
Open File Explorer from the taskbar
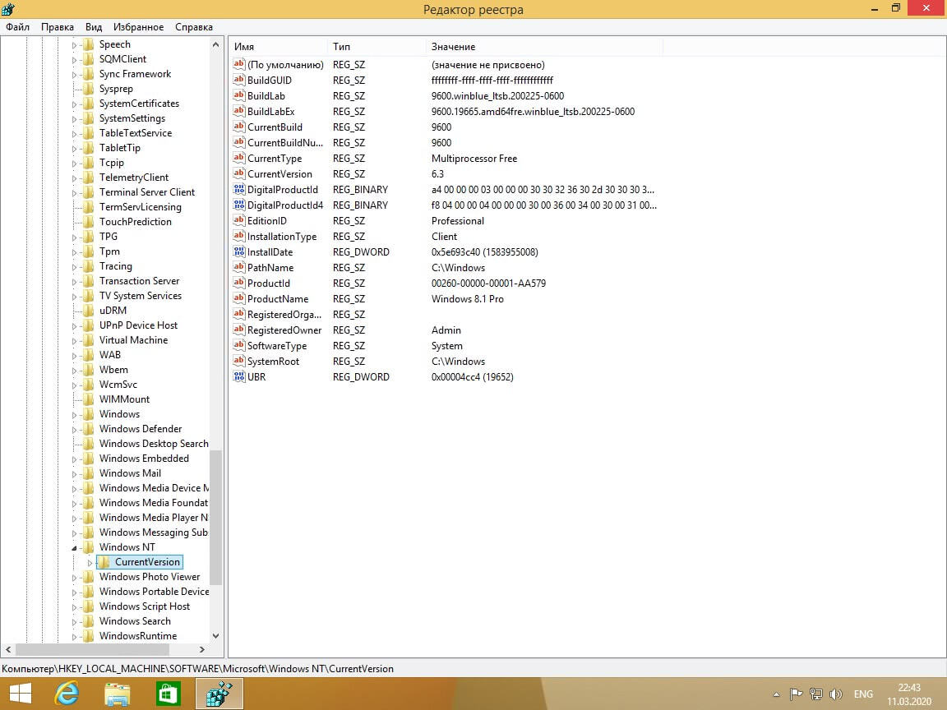click(x=118, y=694)
